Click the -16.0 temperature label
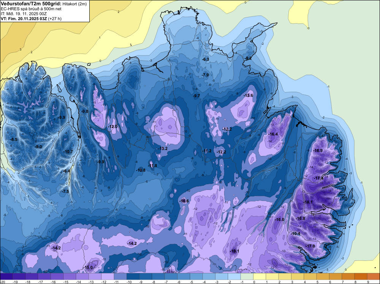380x284 pixels. [279, 219]
